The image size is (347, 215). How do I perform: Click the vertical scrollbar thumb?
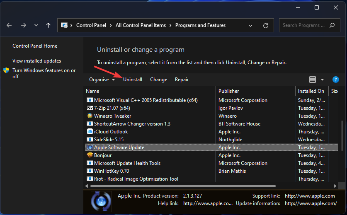[342, 136]
